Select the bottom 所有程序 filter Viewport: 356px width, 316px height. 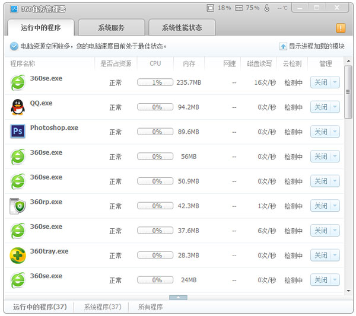(150, 307)
